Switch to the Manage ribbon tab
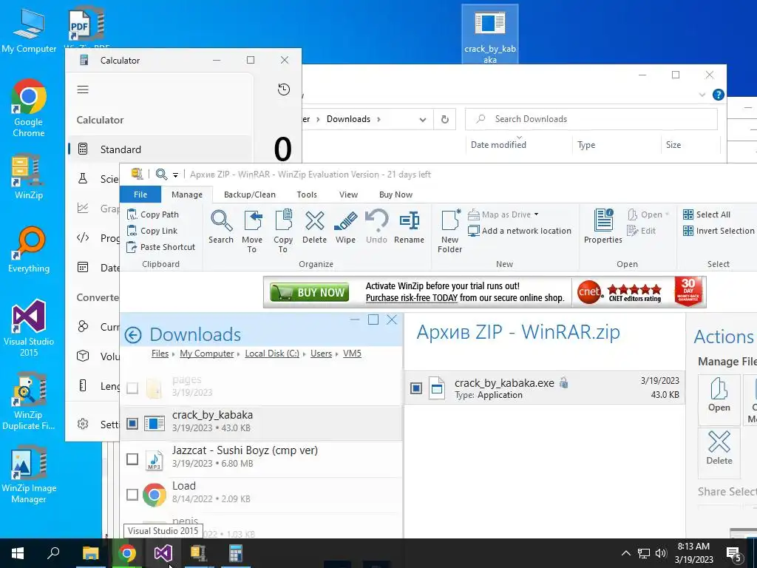The width and height of the screenshot is (757, 568). click(187, 195)
